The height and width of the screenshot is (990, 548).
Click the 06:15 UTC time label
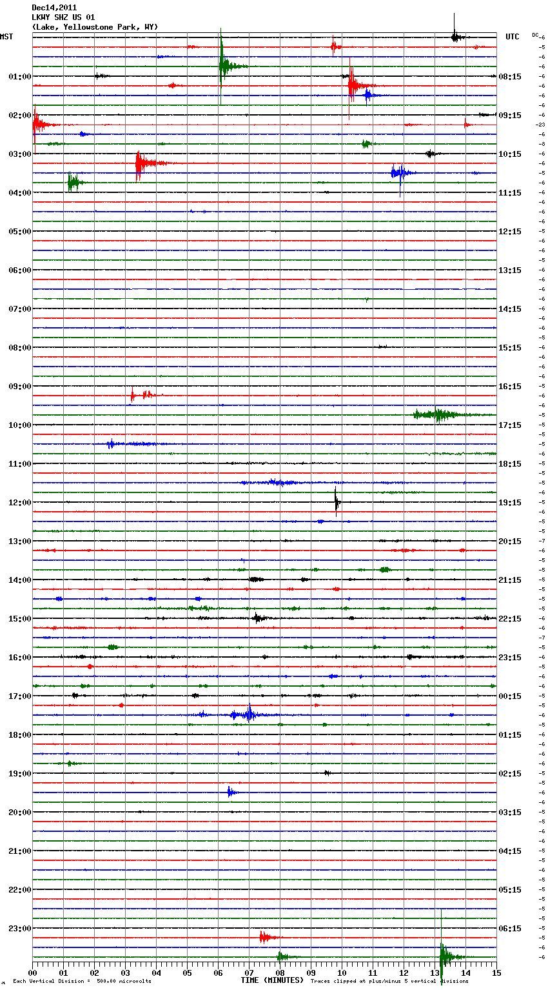pyautogui.click(x=510, y=929)
